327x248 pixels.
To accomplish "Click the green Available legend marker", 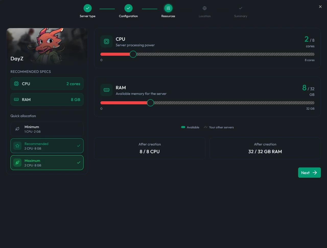I will coord(183,127).
